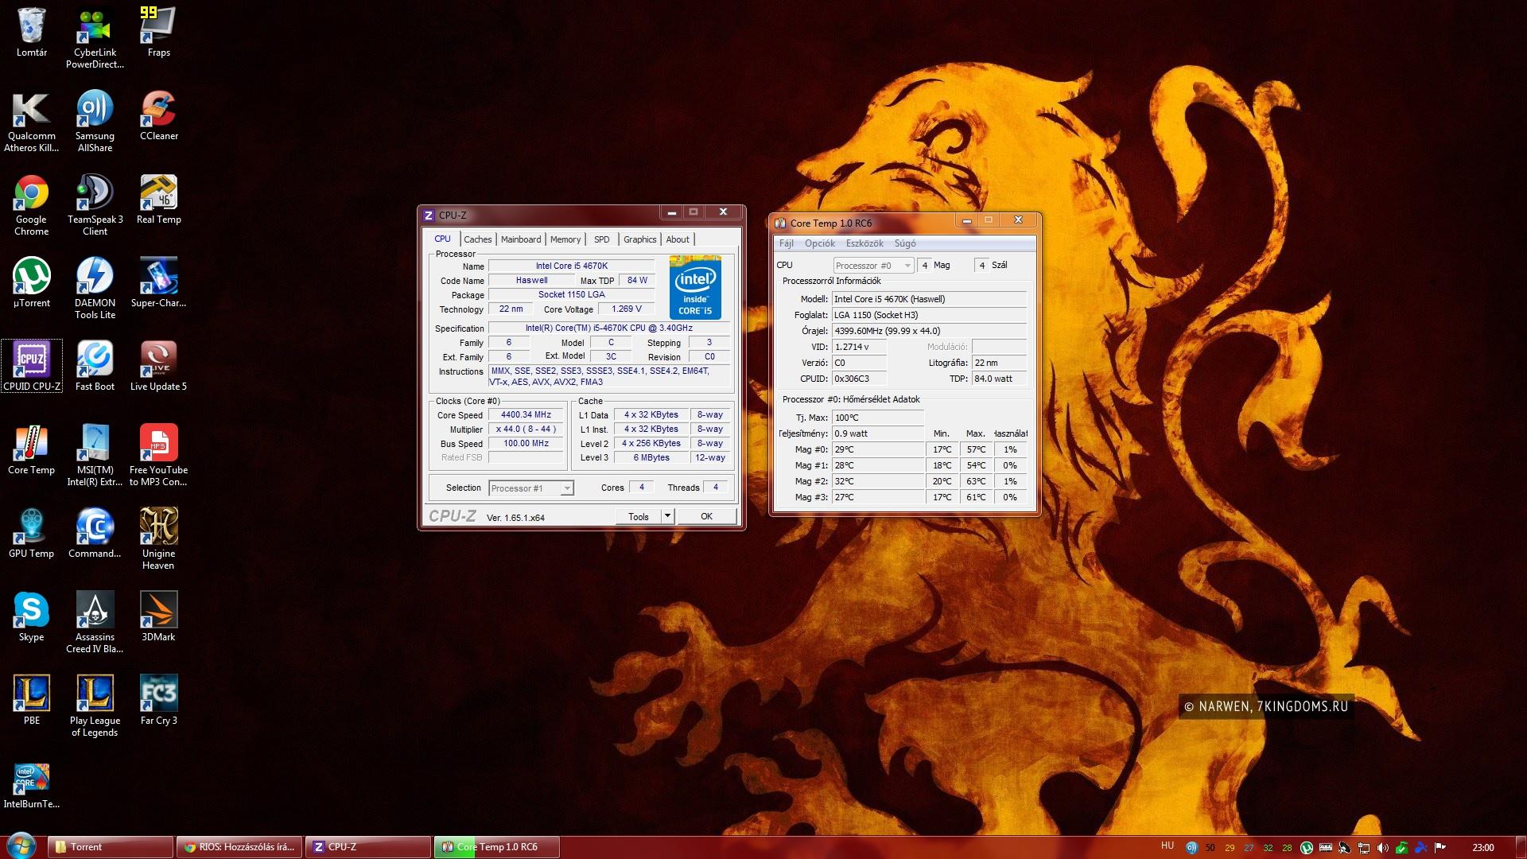Click the Specification field in CPU-Z

(x=608, y=328)
